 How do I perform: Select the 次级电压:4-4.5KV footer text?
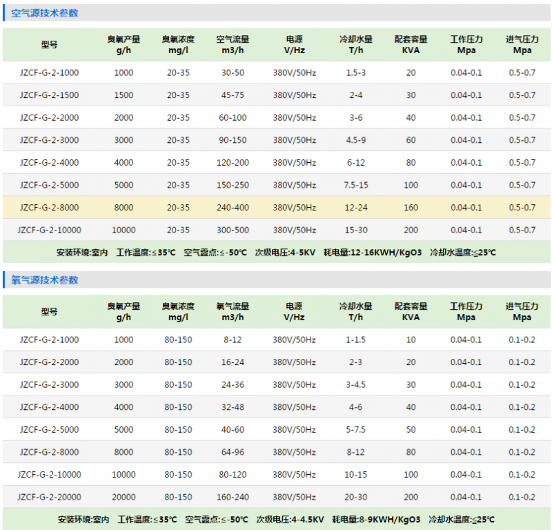click(x=290, y=520)
